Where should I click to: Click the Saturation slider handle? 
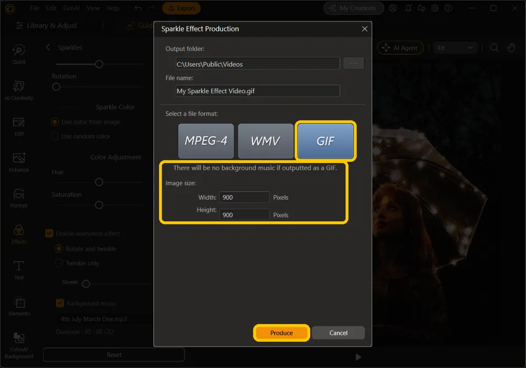point(99,205)
